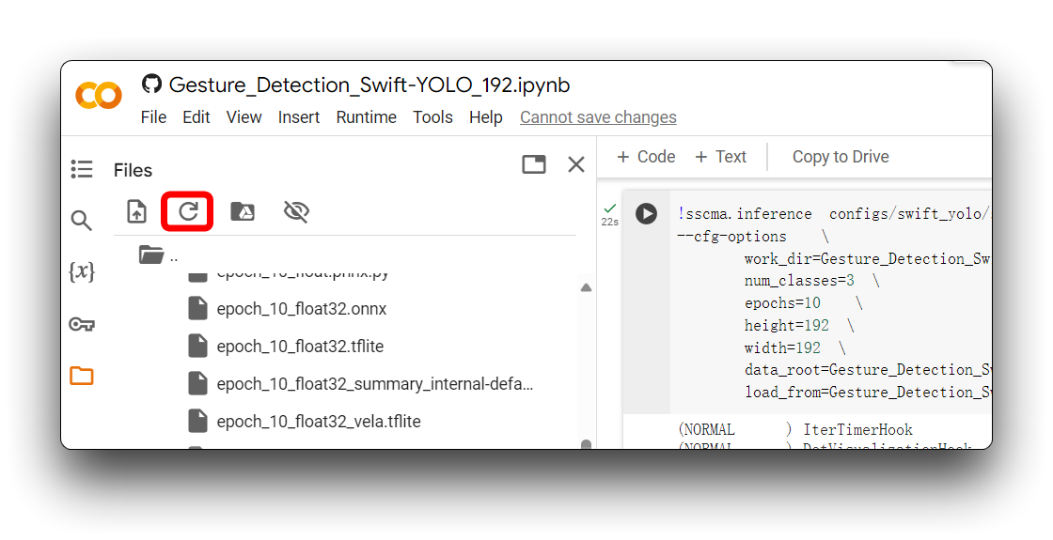The image size is (1053, 540).
Task: Select the epoch_10_float32.tflite file
Action: (300, 347)
